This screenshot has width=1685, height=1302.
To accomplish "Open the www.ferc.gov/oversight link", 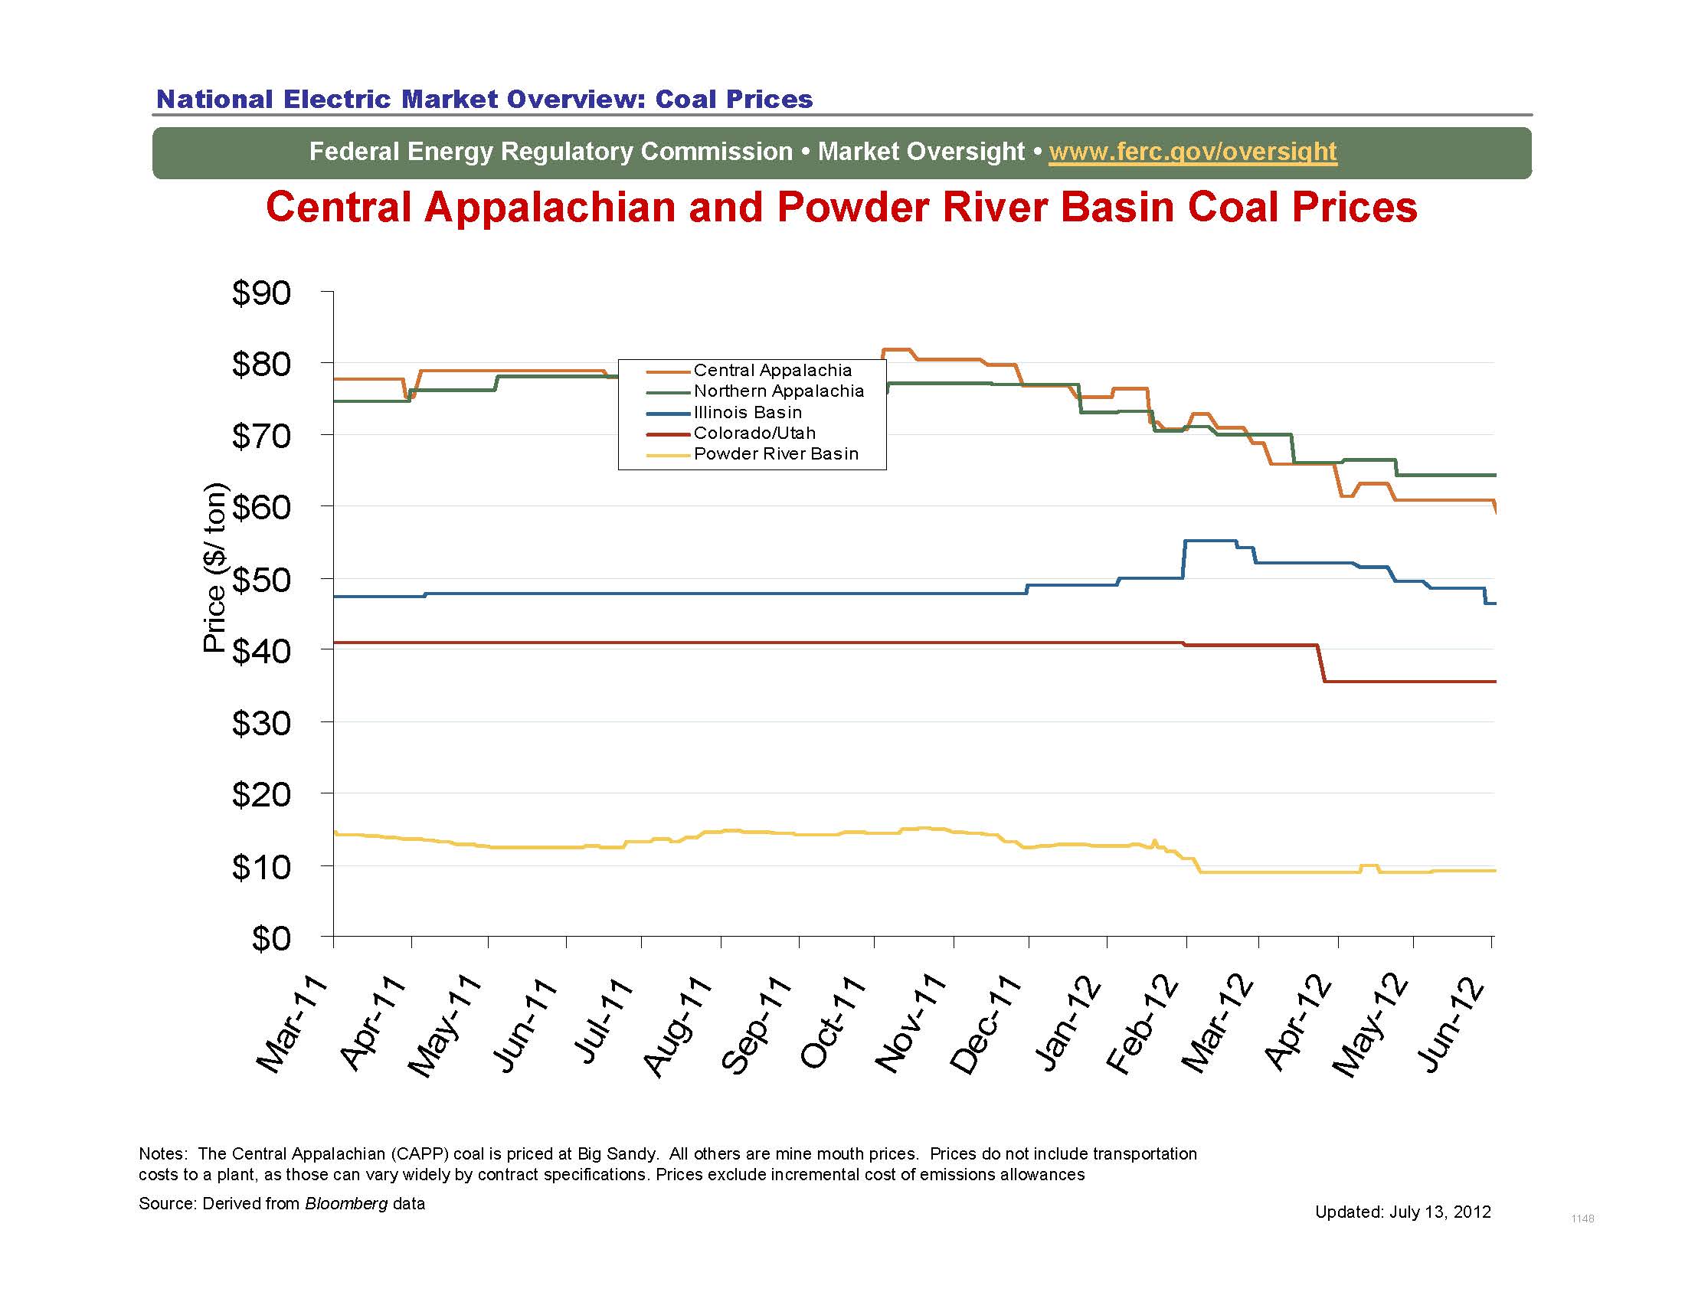I will pyautogui.click(x=1193, y=152).
